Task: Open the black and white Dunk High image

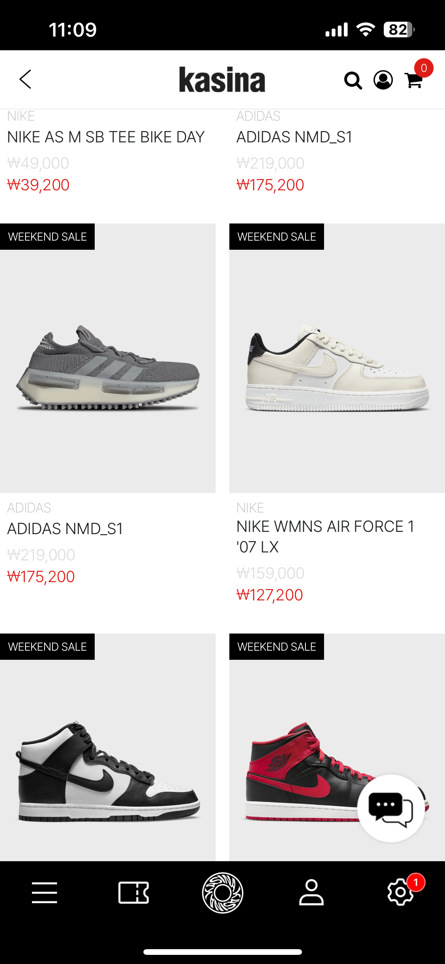Action: tap(108, 747)
